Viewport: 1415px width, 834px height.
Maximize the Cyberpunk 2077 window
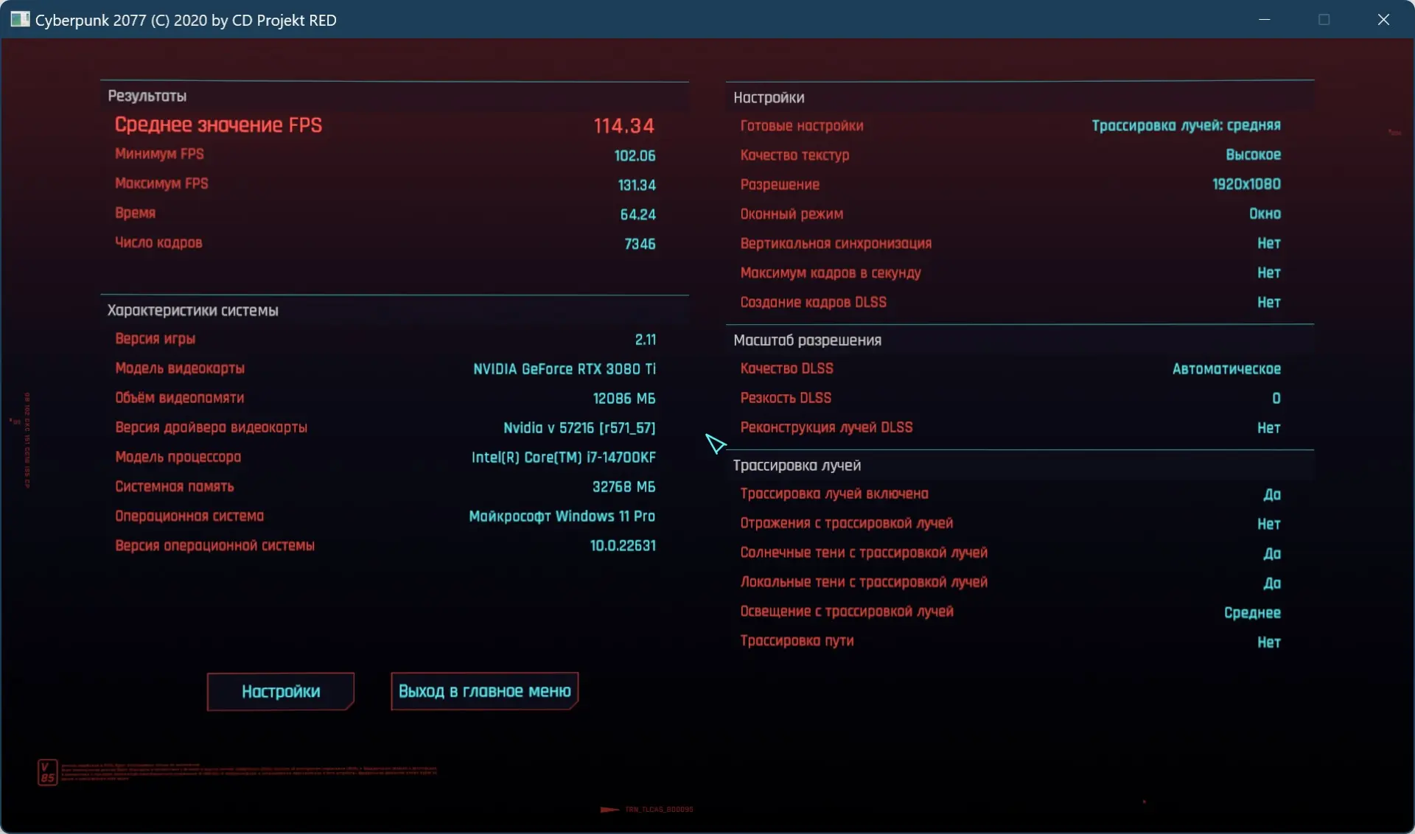[x=1324, y=19]
